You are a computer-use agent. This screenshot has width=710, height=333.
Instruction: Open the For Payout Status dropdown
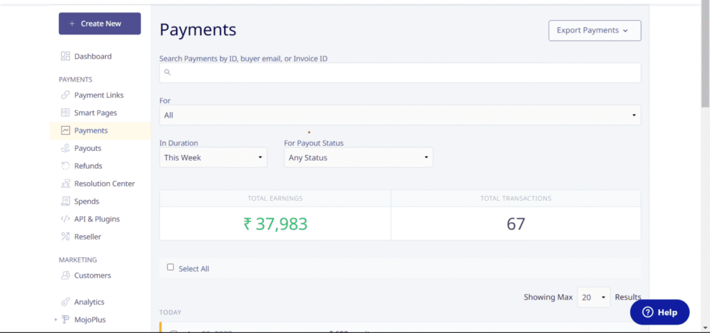[358, 158]
